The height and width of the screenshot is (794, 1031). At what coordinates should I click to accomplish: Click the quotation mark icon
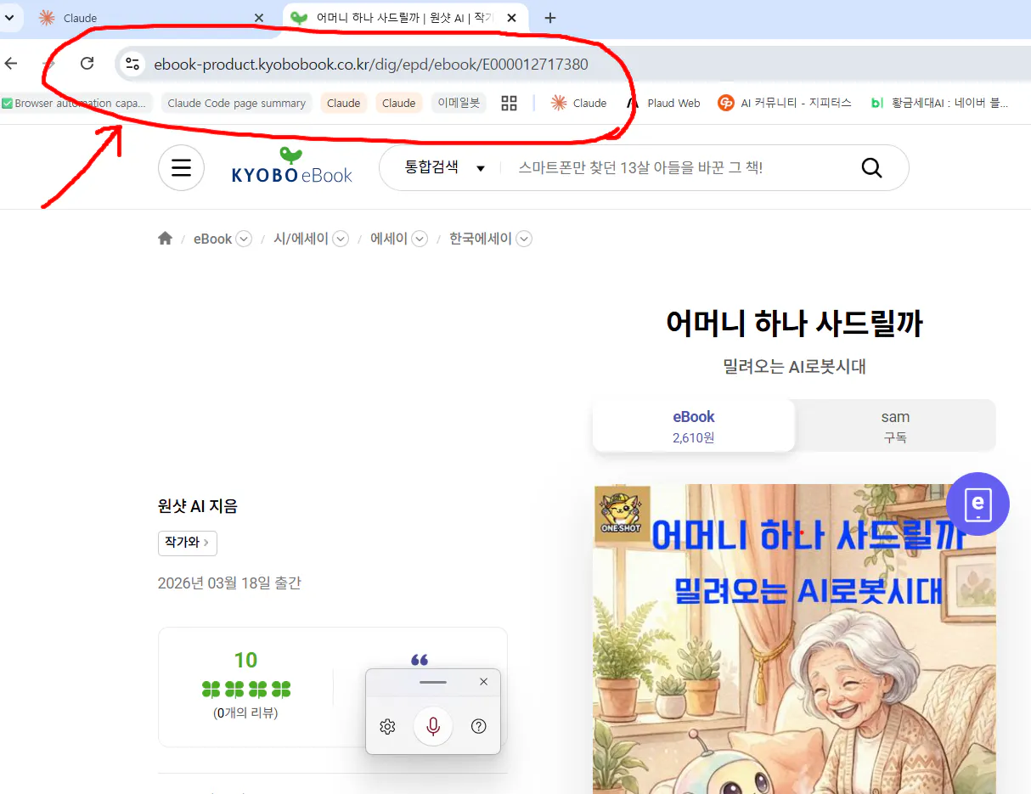(x=420, y=660)
